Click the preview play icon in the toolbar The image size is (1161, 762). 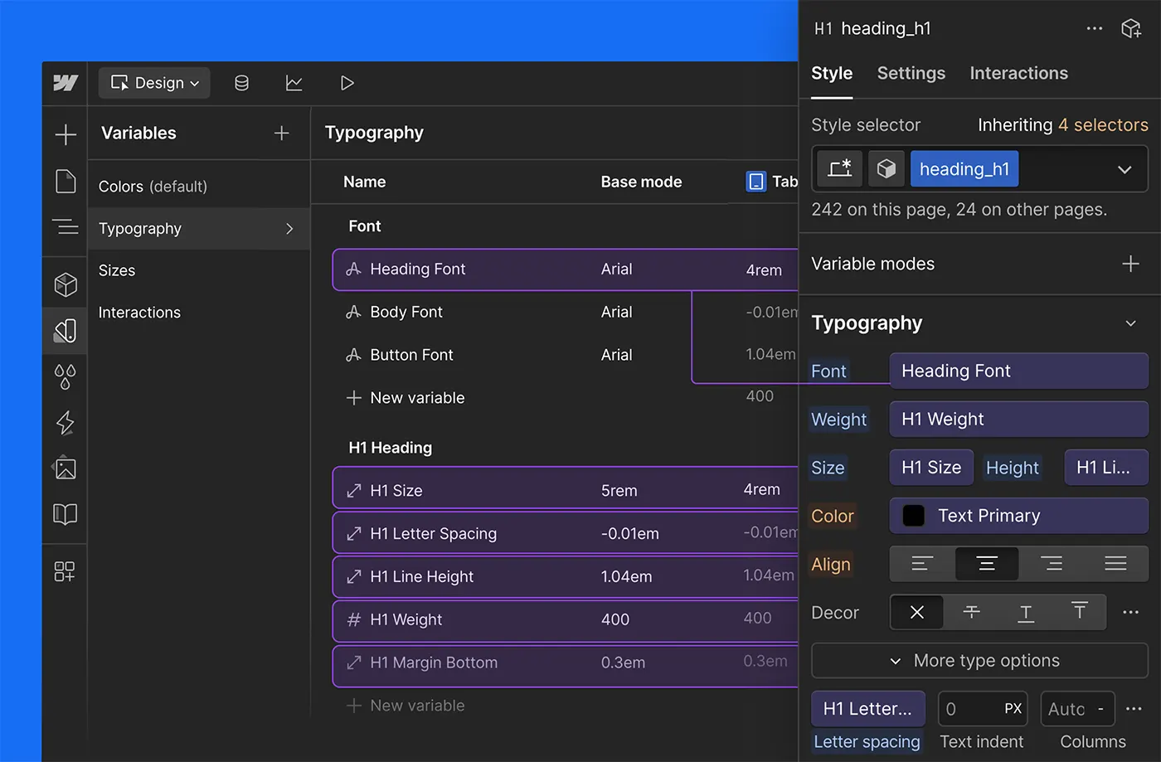[347, 83]
